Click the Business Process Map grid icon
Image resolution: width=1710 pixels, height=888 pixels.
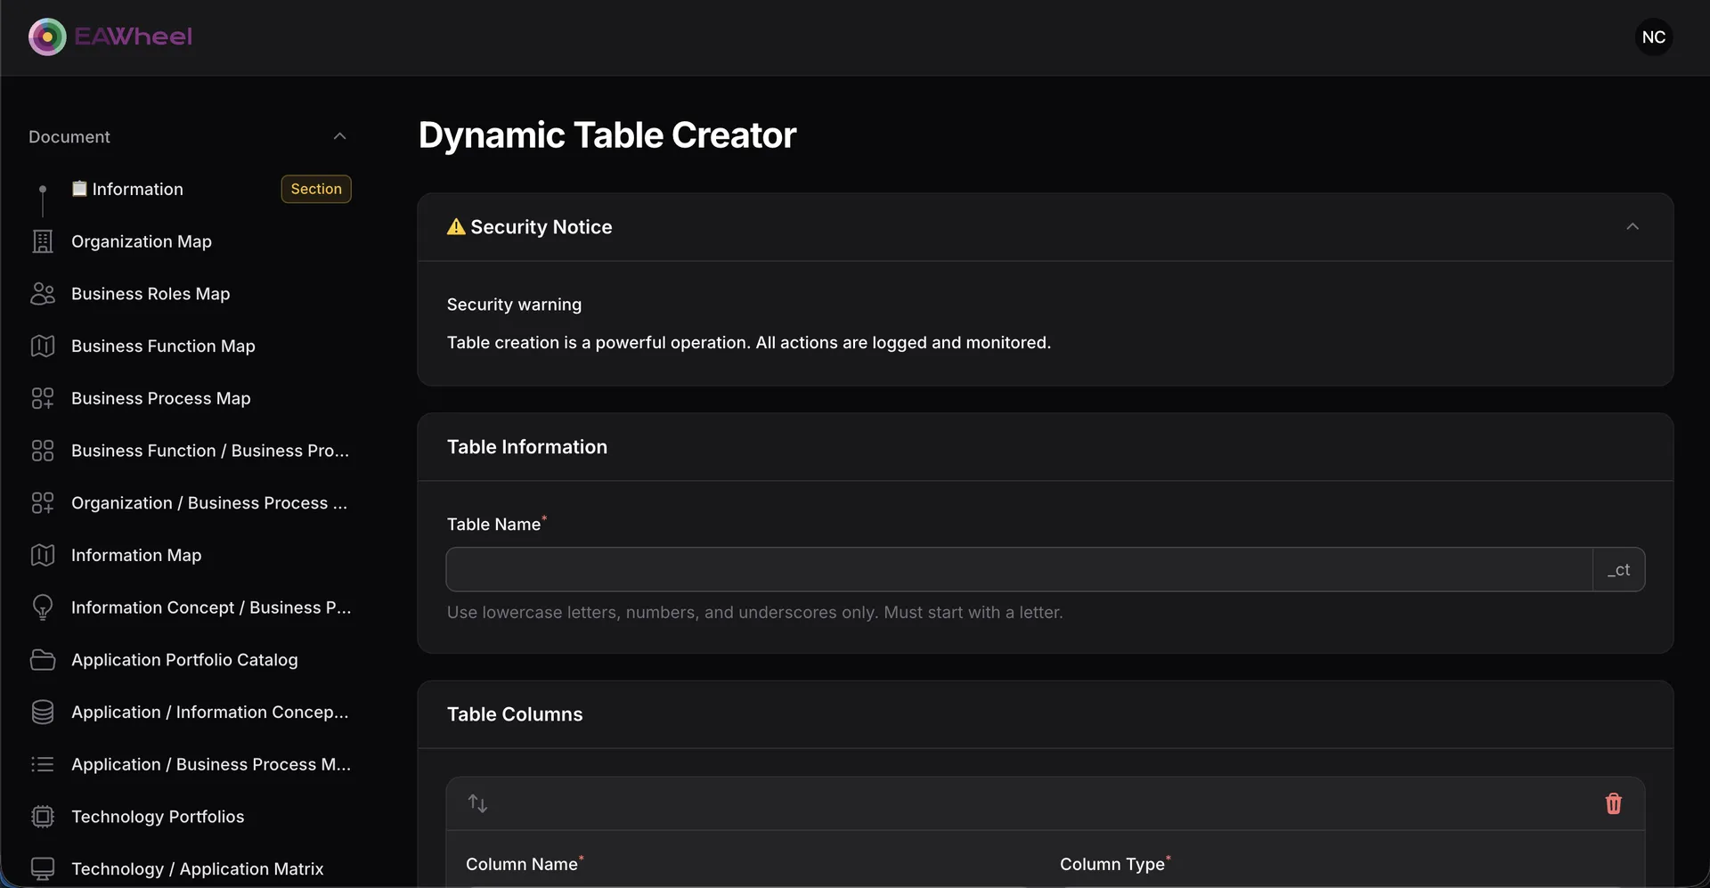point(43,398)
